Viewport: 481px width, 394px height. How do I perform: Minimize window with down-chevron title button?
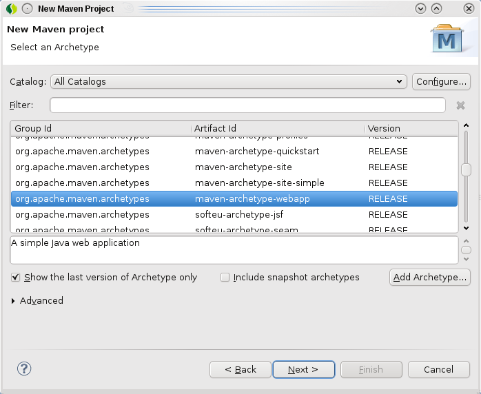pos(420,8)
